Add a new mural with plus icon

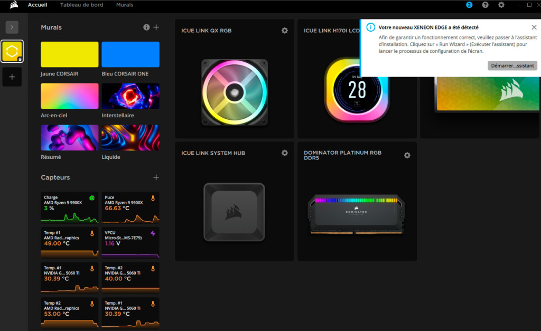[x=156, y=27]
